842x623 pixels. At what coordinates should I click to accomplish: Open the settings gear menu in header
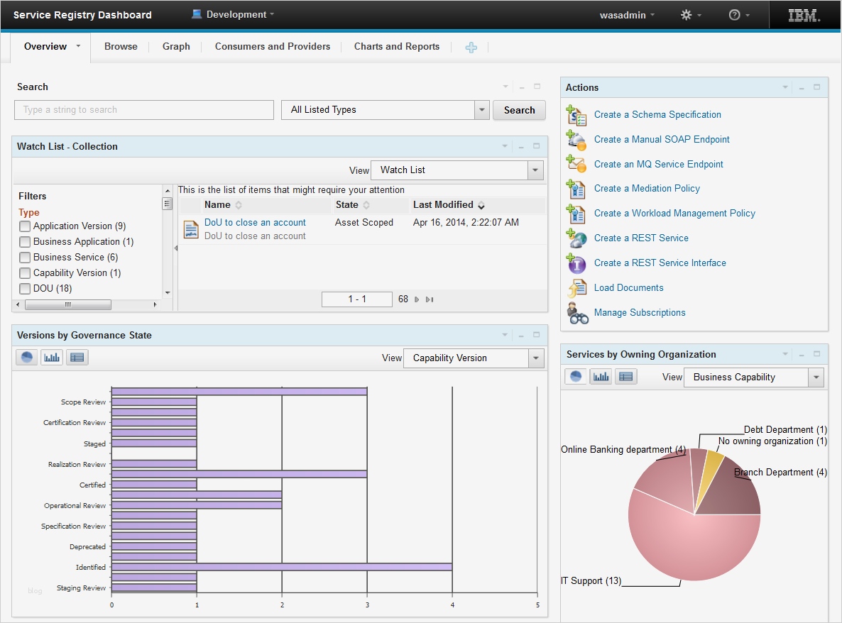(687, 15)
